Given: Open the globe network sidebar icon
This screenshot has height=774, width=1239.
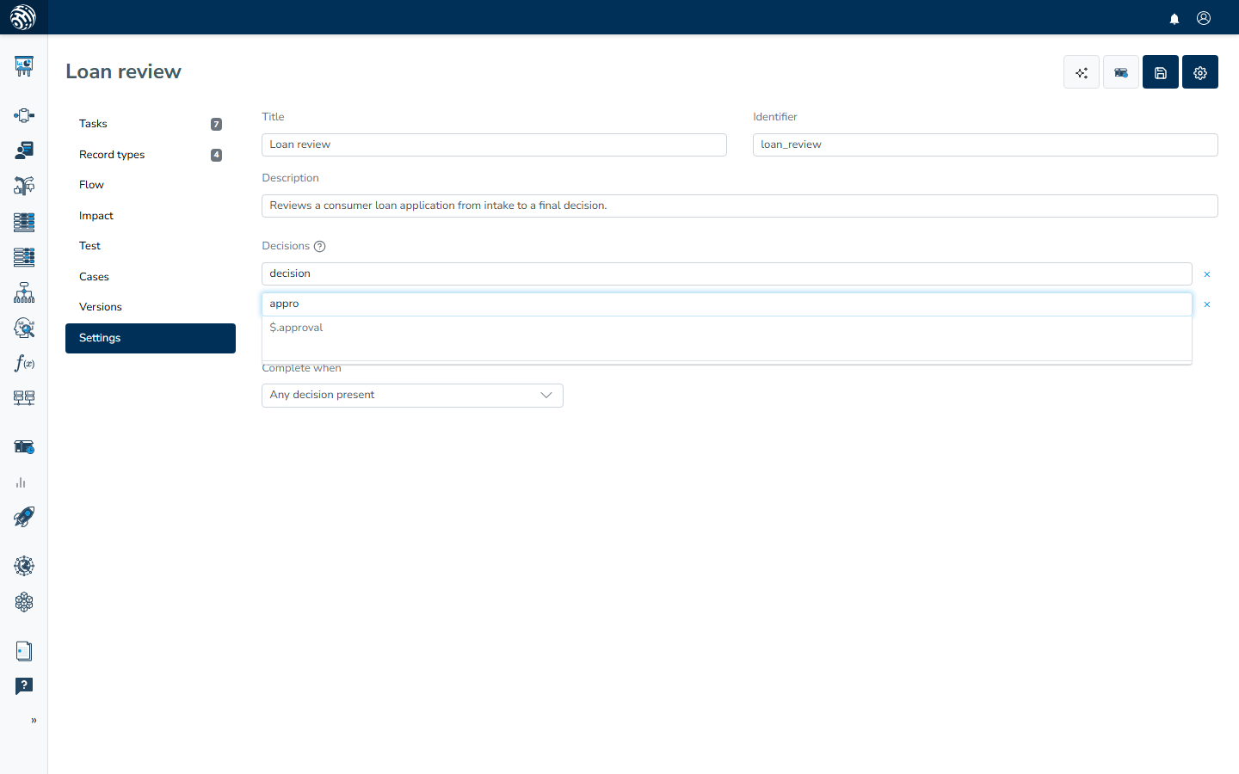Looking at the screenshot, I should pyautogui.click(x=24, y=566).
